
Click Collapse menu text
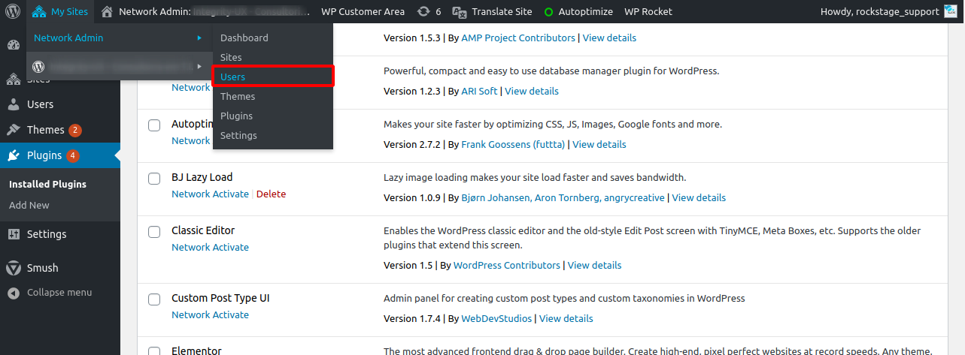pyautogui.click(x=59, y=293)
